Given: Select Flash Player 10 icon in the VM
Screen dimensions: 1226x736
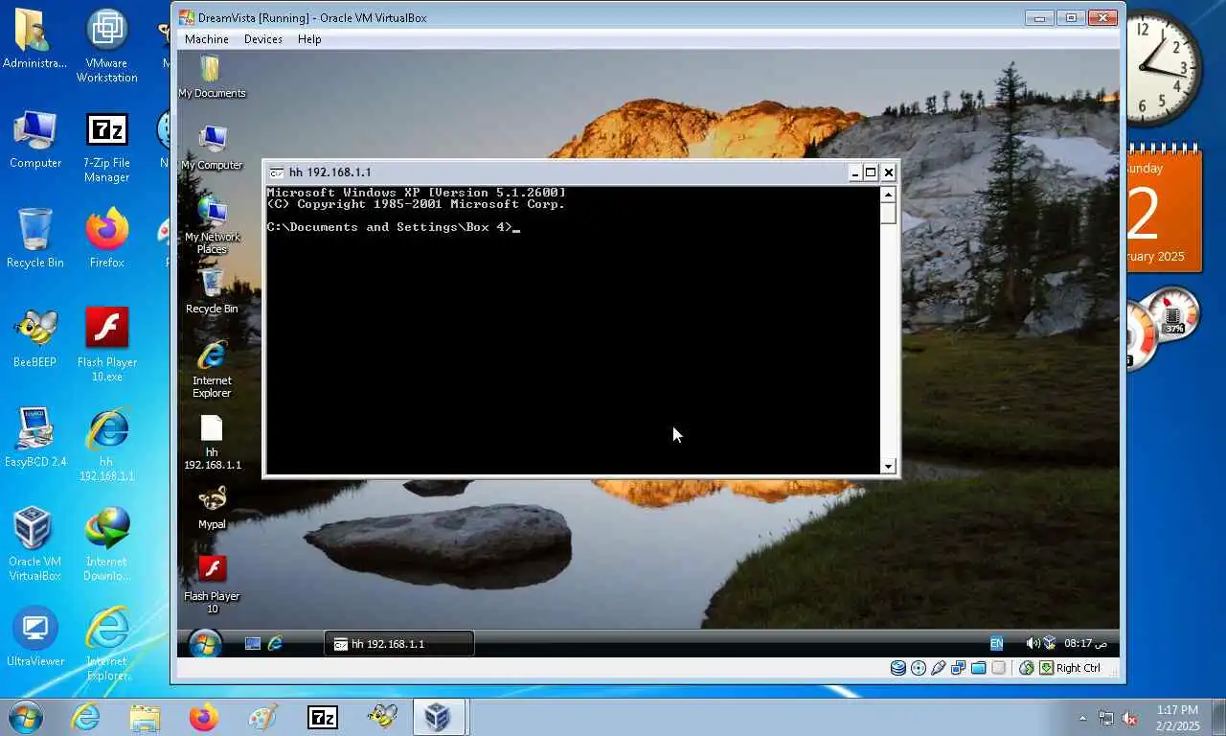Looking at the screenshot, I should pyautogui.click(x=212, y=584).
